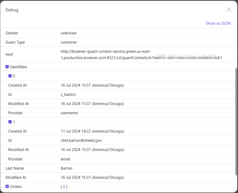Click the 11 Jul 2024 14:22 Created At value
The image size is (238, 193).
[x=92, y=131]
